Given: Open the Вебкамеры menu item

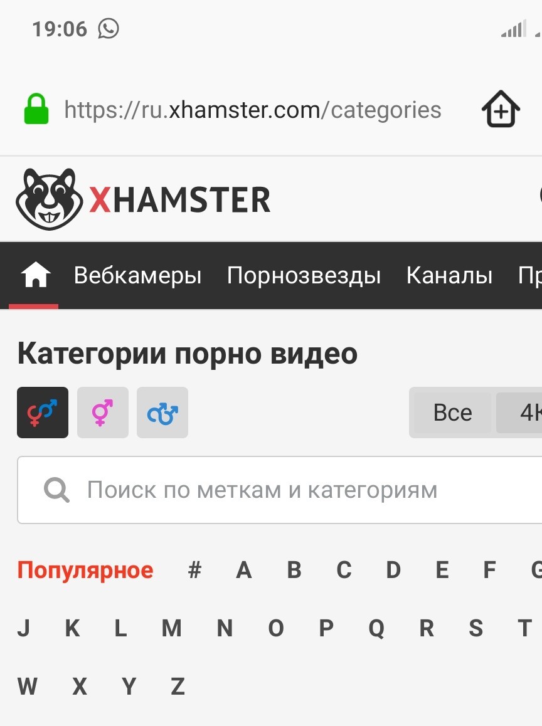Looking at the screenshot, I should (x=137, y=275).
